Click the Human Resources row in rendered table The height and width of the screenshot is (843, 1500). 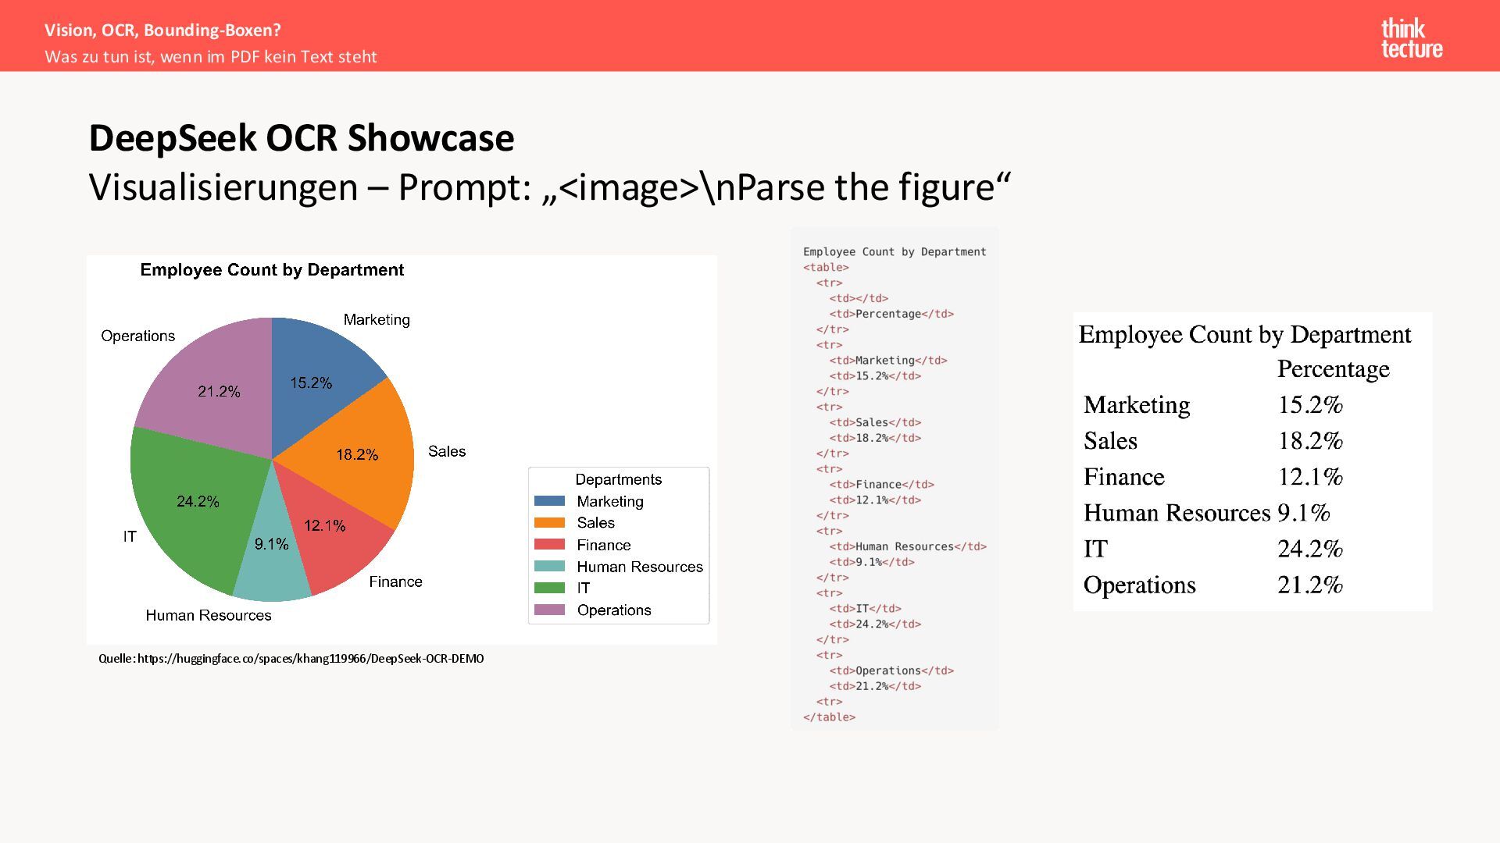[1177, 513]
